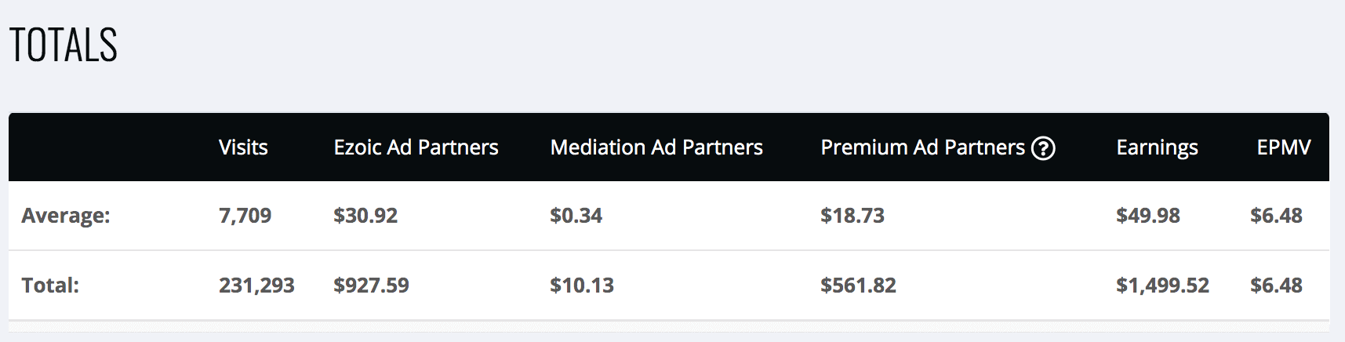Click the Mediation Ad Partners column header
Viewport: 1345px width, 342px height.
click(656, 147)
